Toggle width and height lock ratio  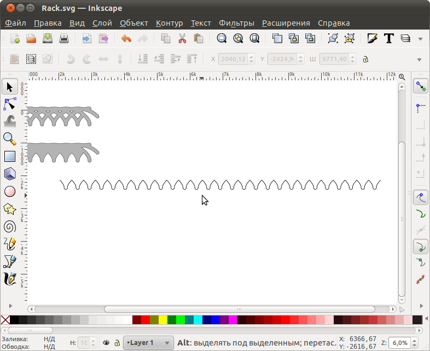[365, 59]
